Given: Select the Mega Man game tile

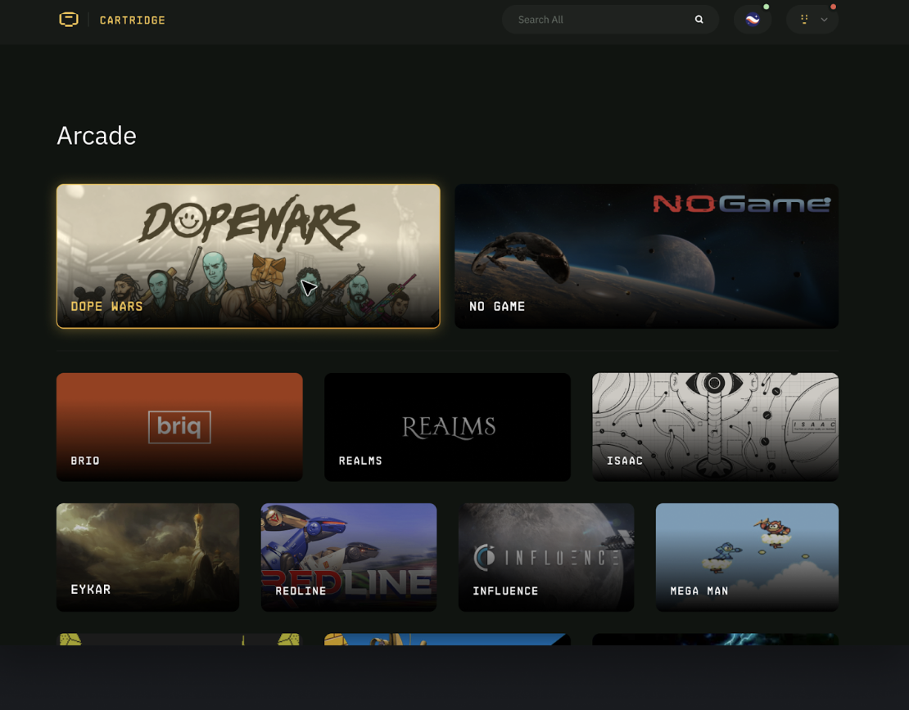Looking at the screenshot, I should [747, 556].
